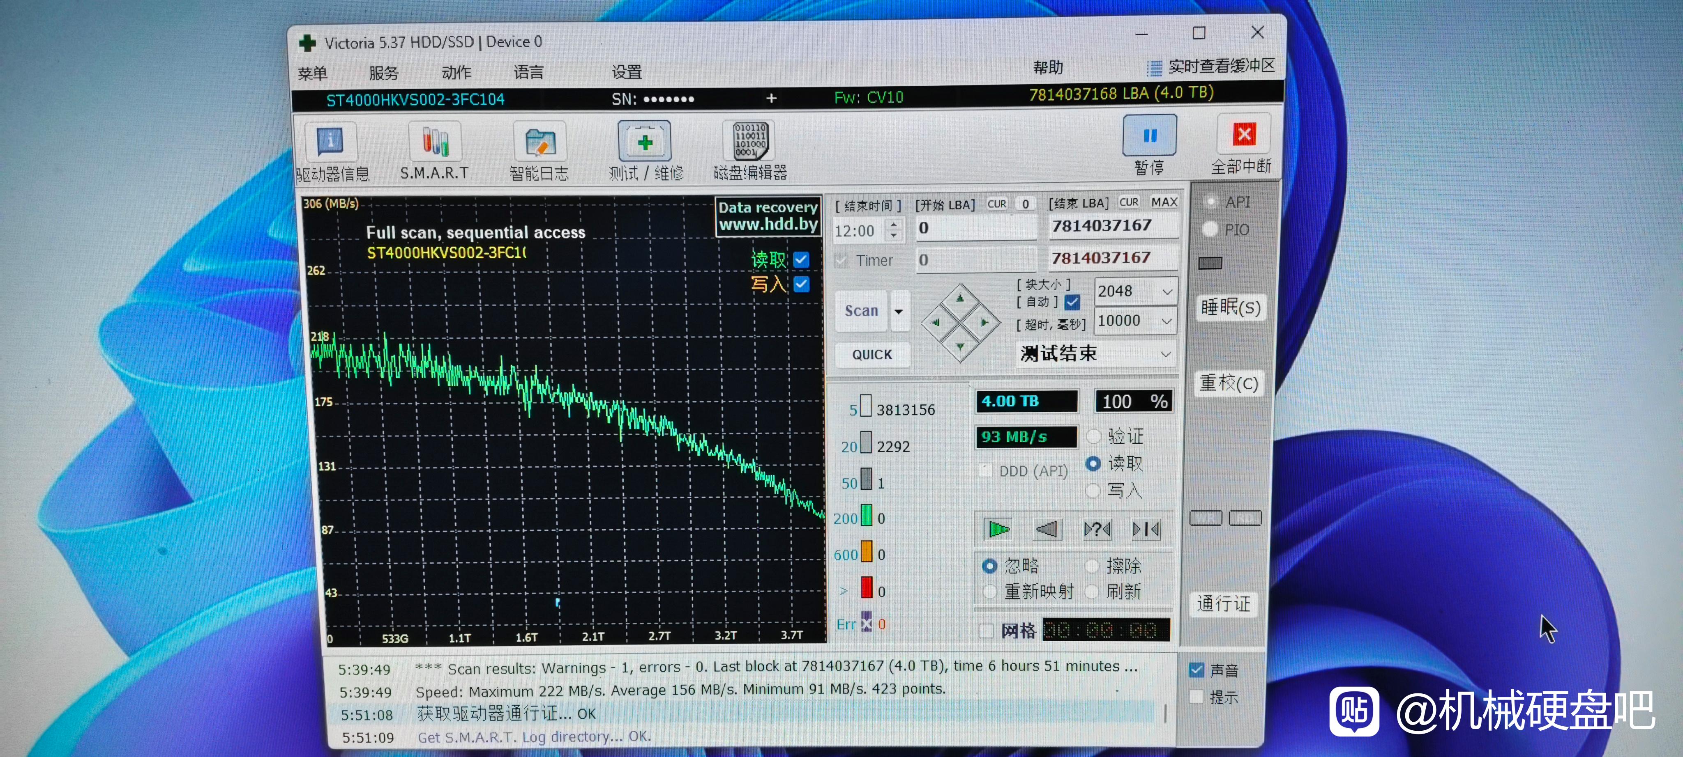Select the Test / Repair toolbar icon
The image size is (1683, 757).
coord(645,141)
